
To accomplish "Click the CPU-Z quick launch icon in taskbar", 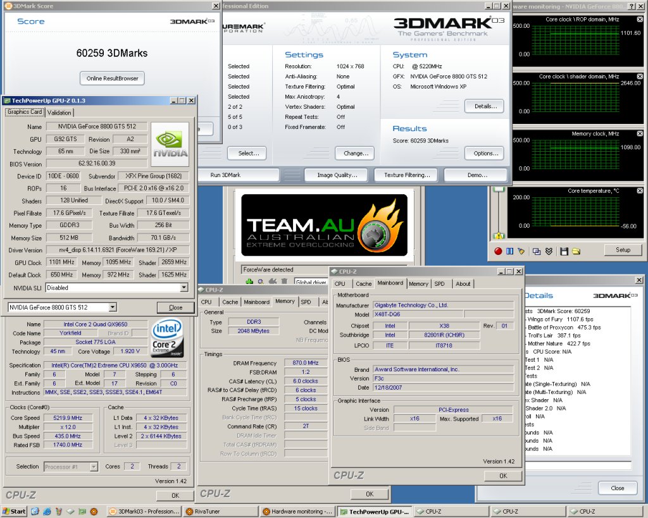I will (70, 512).
